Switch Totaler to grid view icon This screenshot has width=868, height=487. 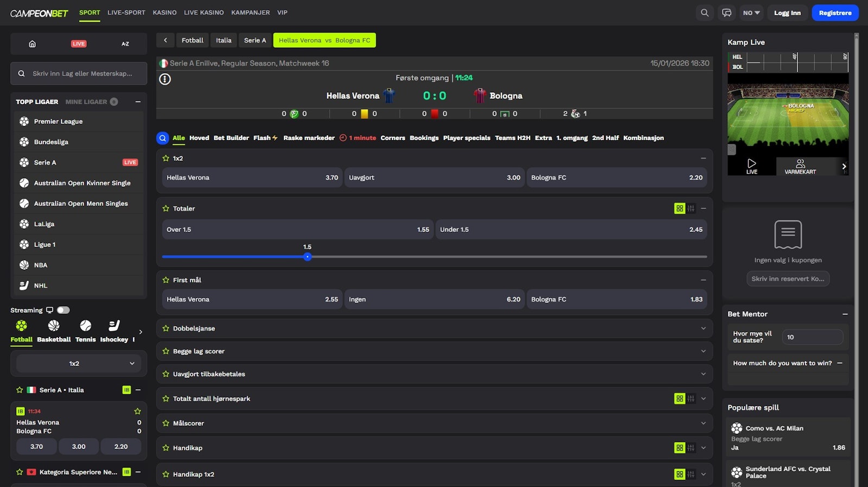pos(679,208)
